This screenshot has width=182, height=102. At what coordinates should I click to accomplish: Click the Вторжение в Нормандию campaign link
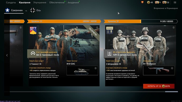click(166, 8)
